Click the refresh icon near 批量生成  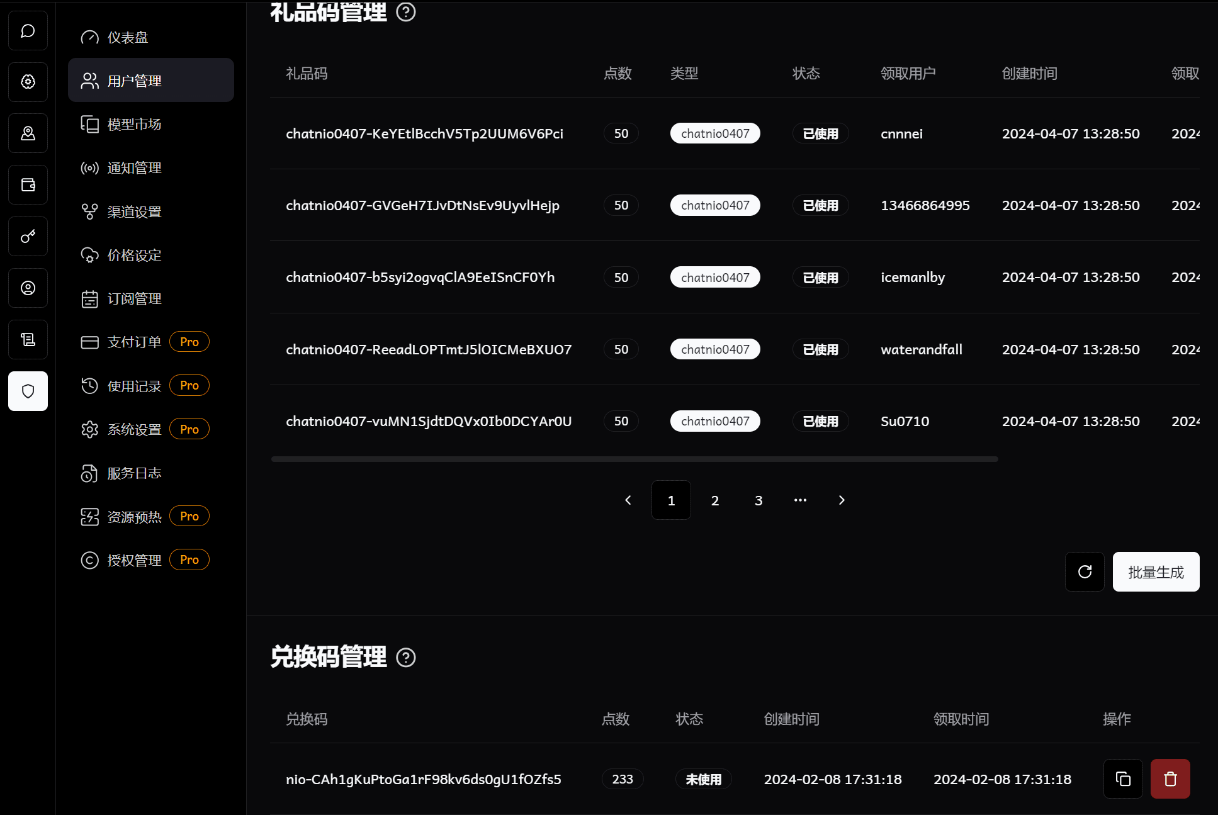click(1085, 571)
